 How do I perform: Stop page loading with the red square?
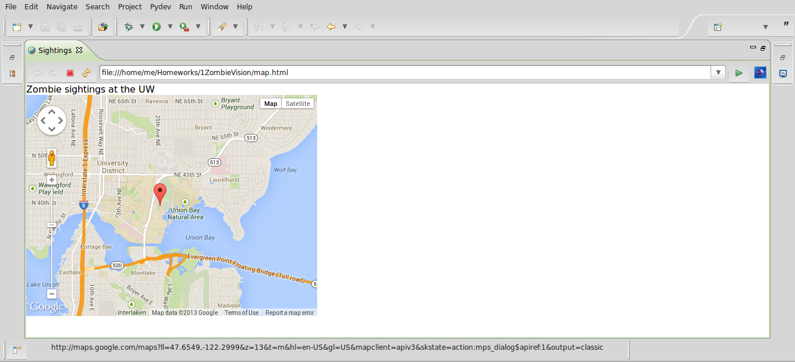[x=70, y=73]
